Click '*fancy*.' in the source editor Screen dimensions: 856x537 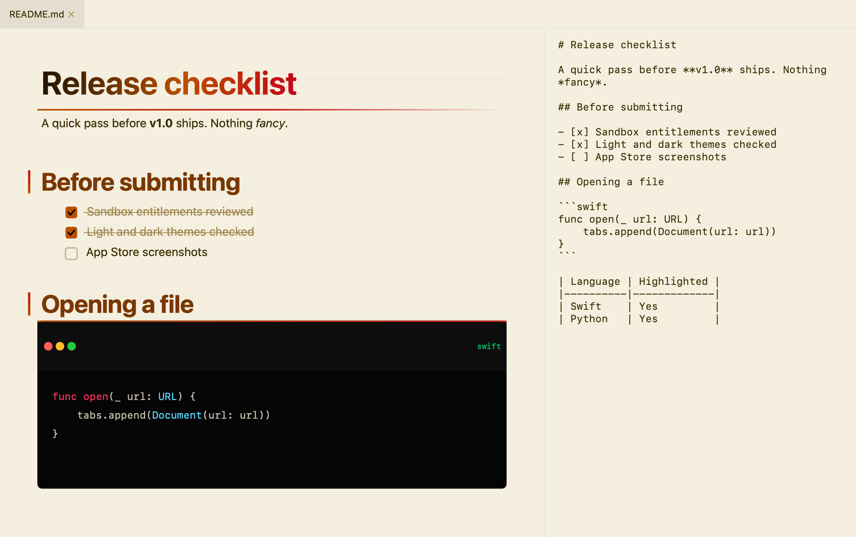click(x=582, y=82)
